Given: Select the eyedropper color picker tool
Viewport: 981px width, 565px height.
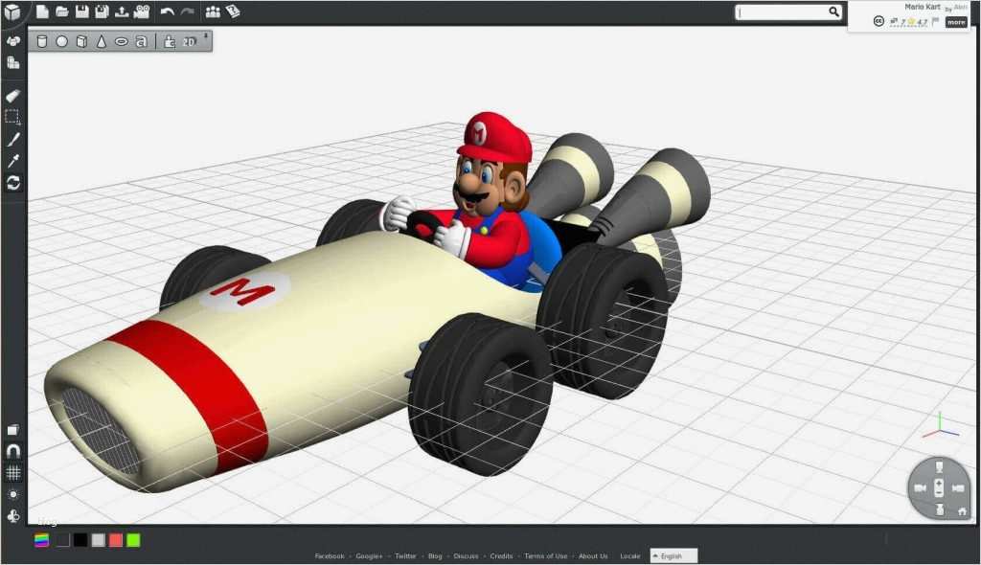Looking at the screenshot, I should coord(13,161).
